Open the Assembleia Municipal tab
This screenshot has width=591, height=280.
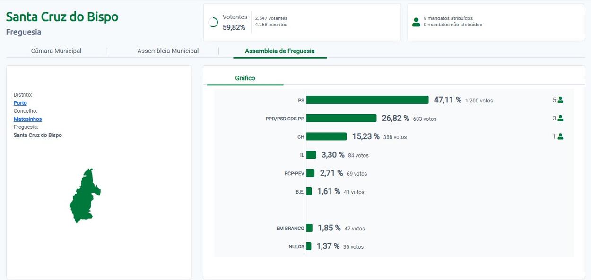click(168, 51)
